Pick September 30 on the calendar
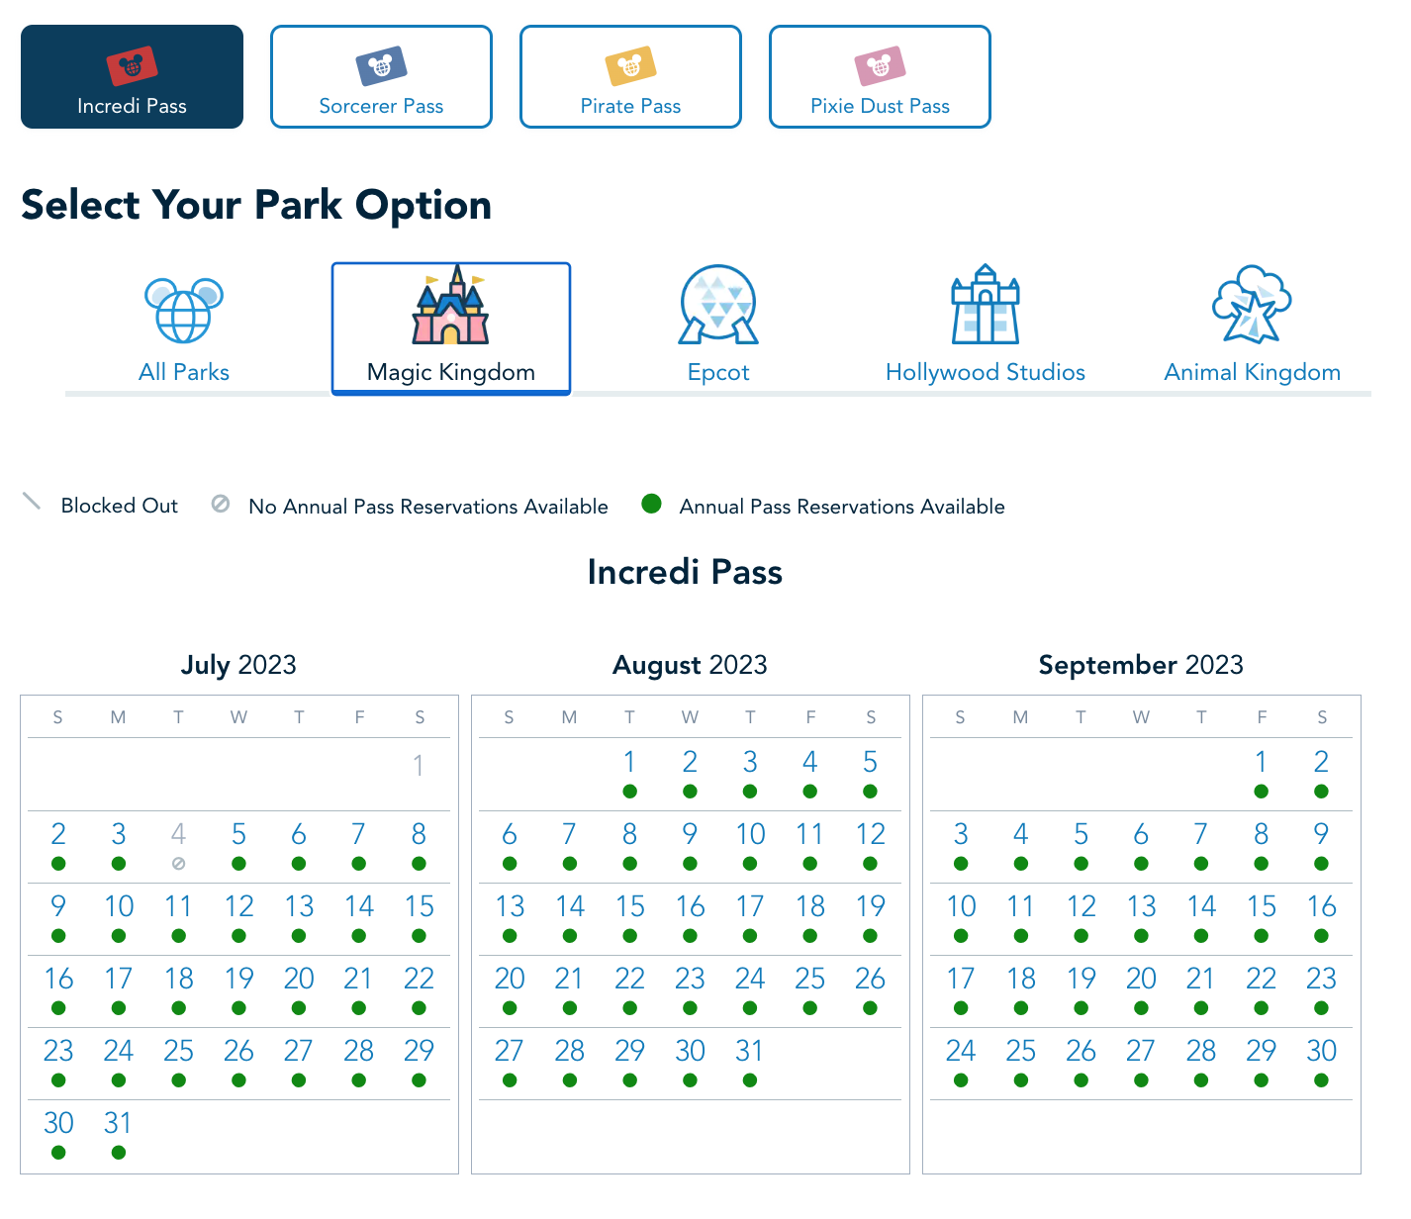This screenshot has width=1411, height=1219. click(x=1321, y=1062)
